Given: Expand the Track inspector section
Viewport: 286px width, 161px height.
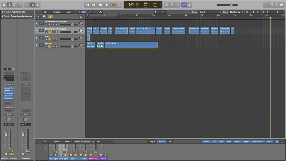Looking at the screenshot, I should point(3,16).
